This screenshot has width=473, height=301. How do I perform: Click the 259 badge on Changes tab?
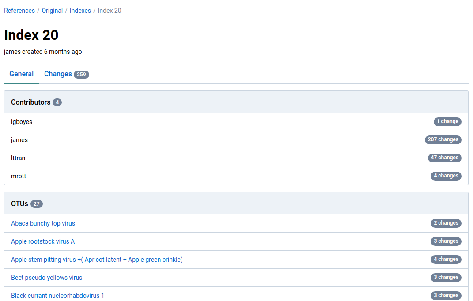pos(81,75)
